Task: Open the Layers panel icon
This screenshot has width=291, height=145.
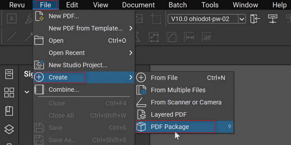Action: coord(9,129)
